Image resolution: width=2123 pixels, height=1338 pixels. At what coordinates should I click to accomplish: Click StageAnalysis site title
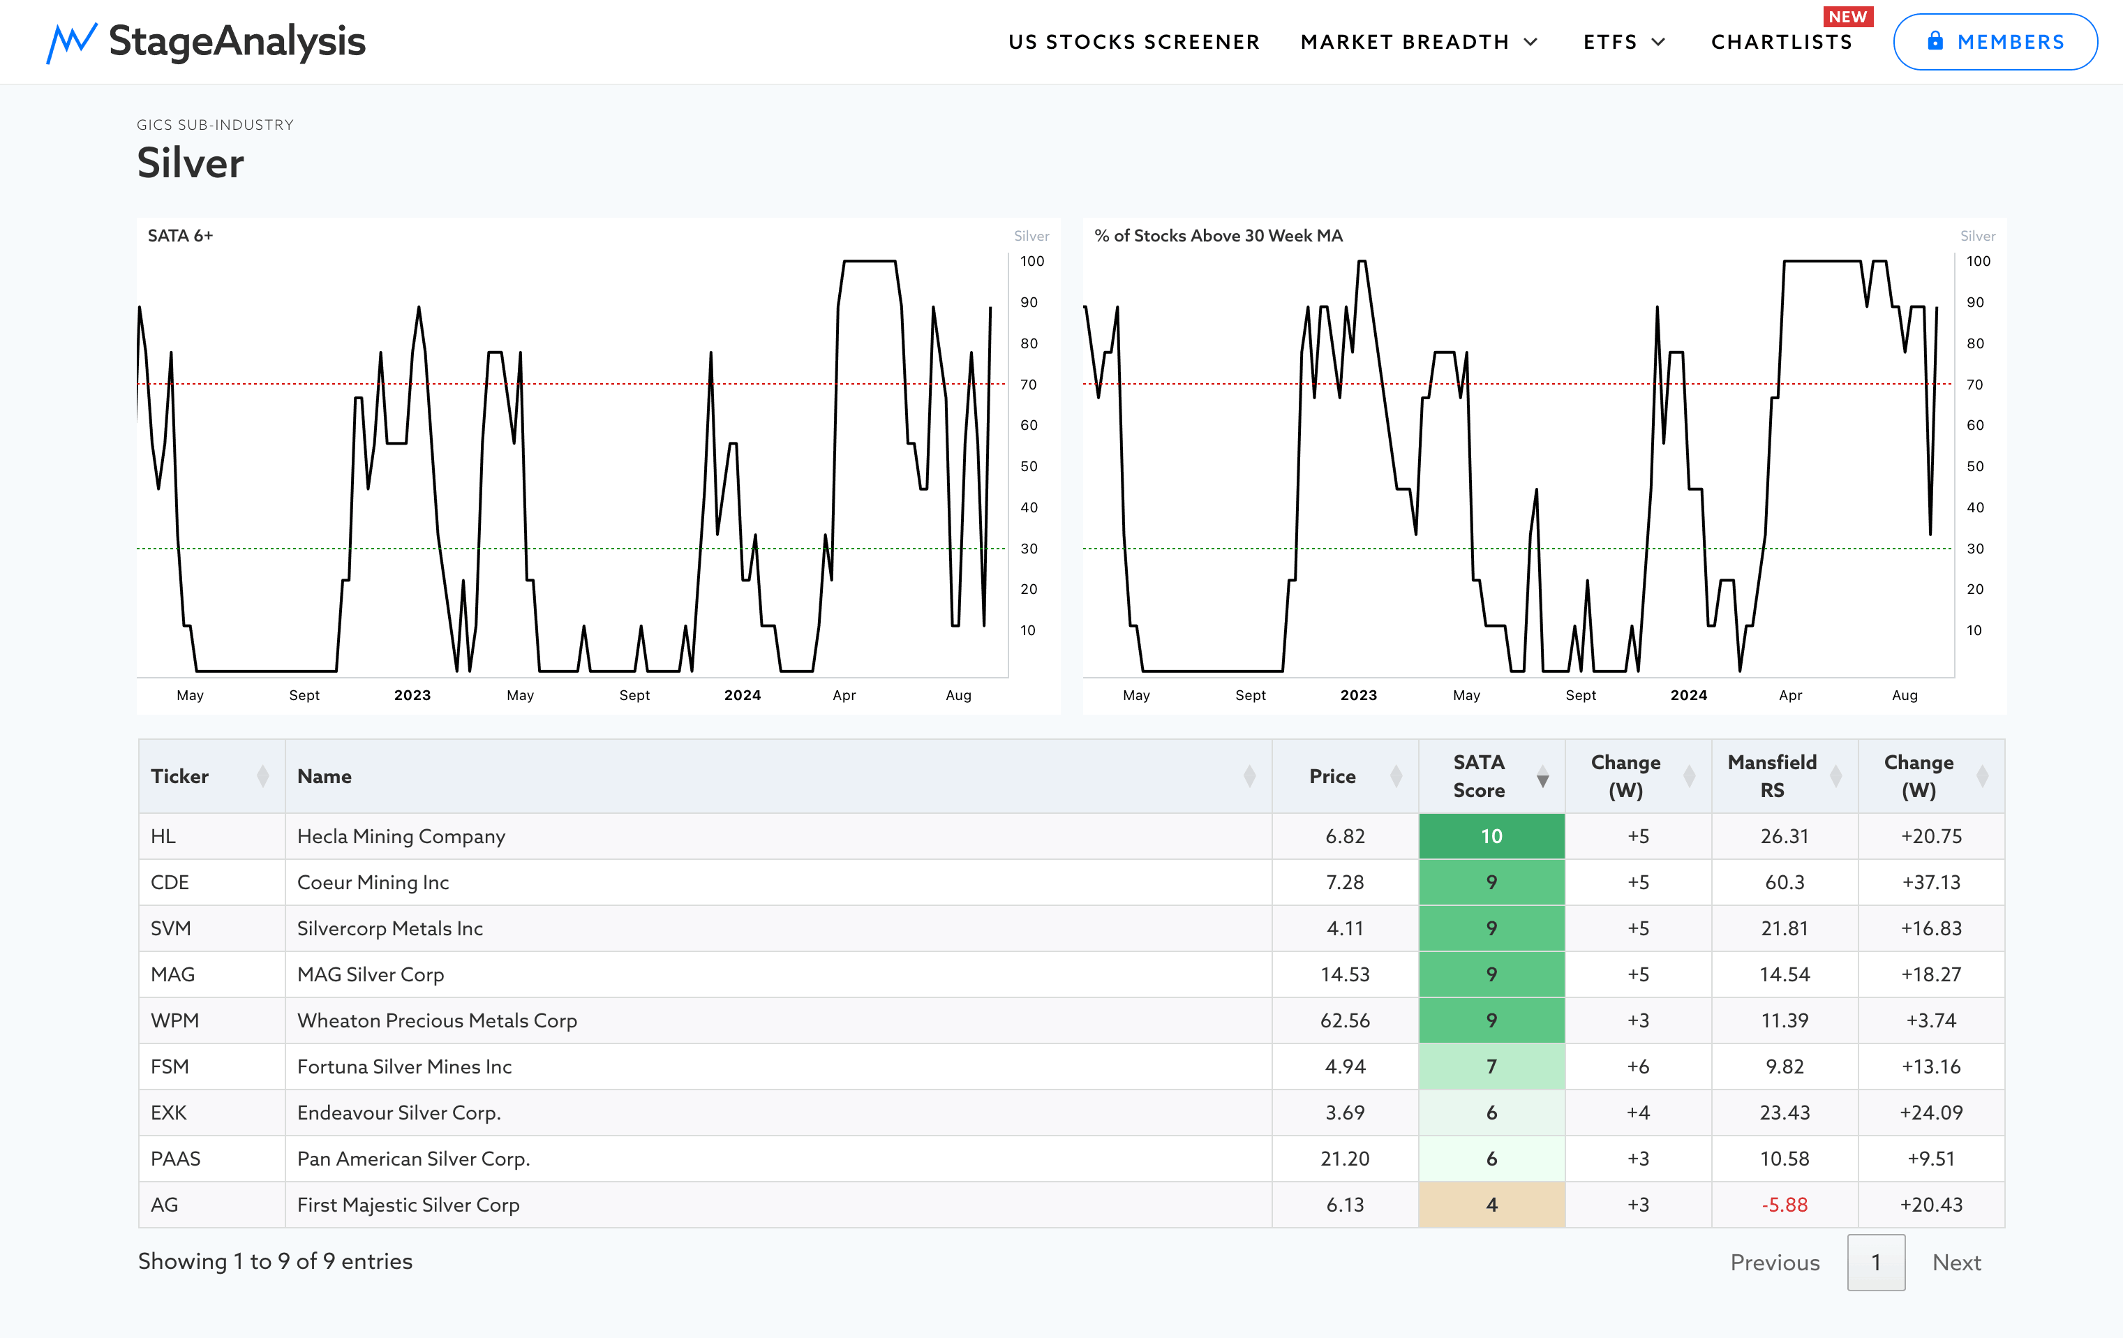[237, 41]
